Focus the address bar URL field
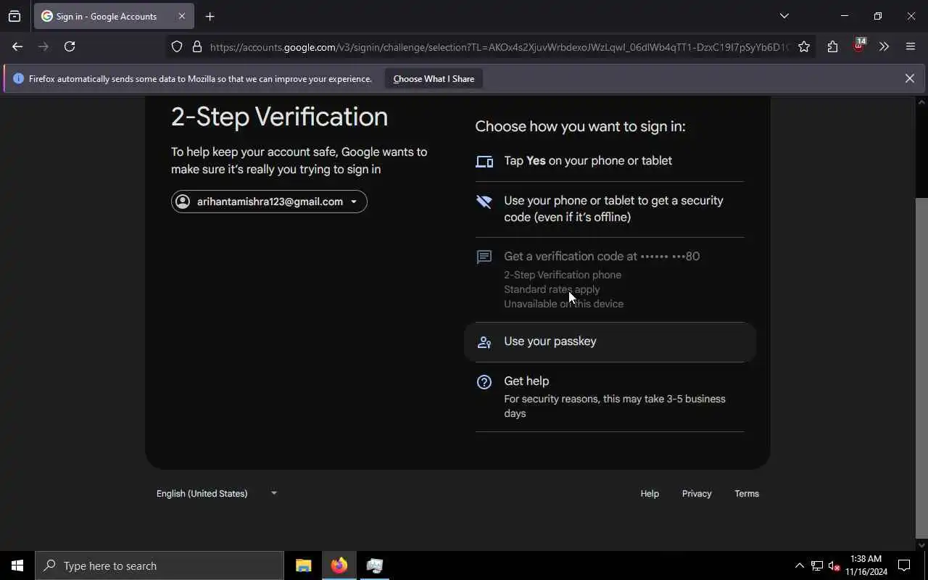928x580 pixels. coord(499,47)
